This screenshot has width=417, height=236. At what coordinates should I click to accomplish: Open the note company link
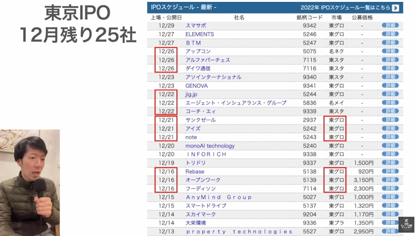click(x=191, y=137)
